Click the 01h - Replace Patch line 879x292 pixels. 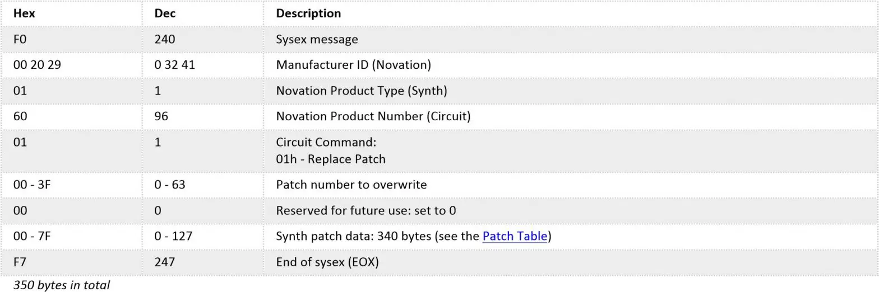tap(330, 159)
